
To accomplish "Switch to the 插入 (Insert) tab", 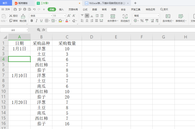I will 61,9.
